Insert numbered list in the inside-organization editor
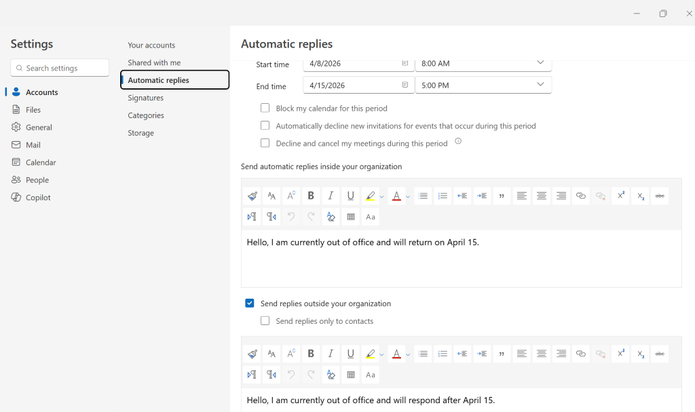 (443, 195)
